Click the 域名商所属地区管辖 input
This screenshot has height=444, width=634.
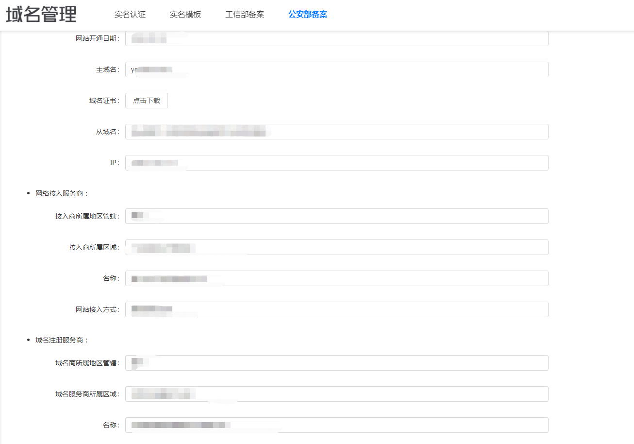(x=337, y=363)
